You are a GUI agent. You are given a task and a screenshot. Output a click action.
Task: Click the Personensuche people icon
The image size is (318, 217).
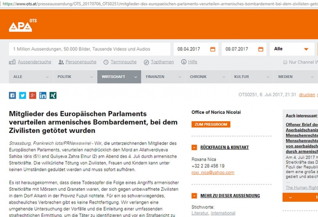(61, 62)
